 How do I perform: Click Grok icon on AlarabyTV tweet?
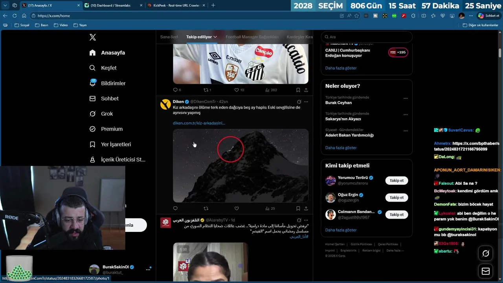coord(299,220)
